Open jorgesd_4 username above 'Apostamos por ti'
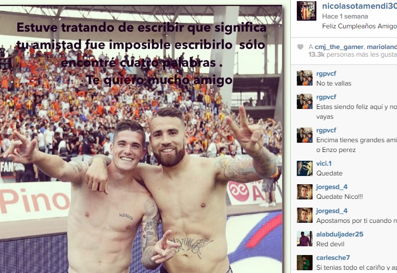 (x=332, y=211)
